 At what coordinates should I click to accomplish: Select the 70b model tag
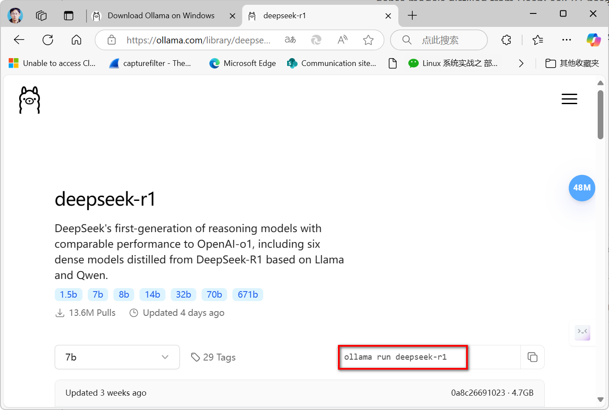click(x=214, y=295)
